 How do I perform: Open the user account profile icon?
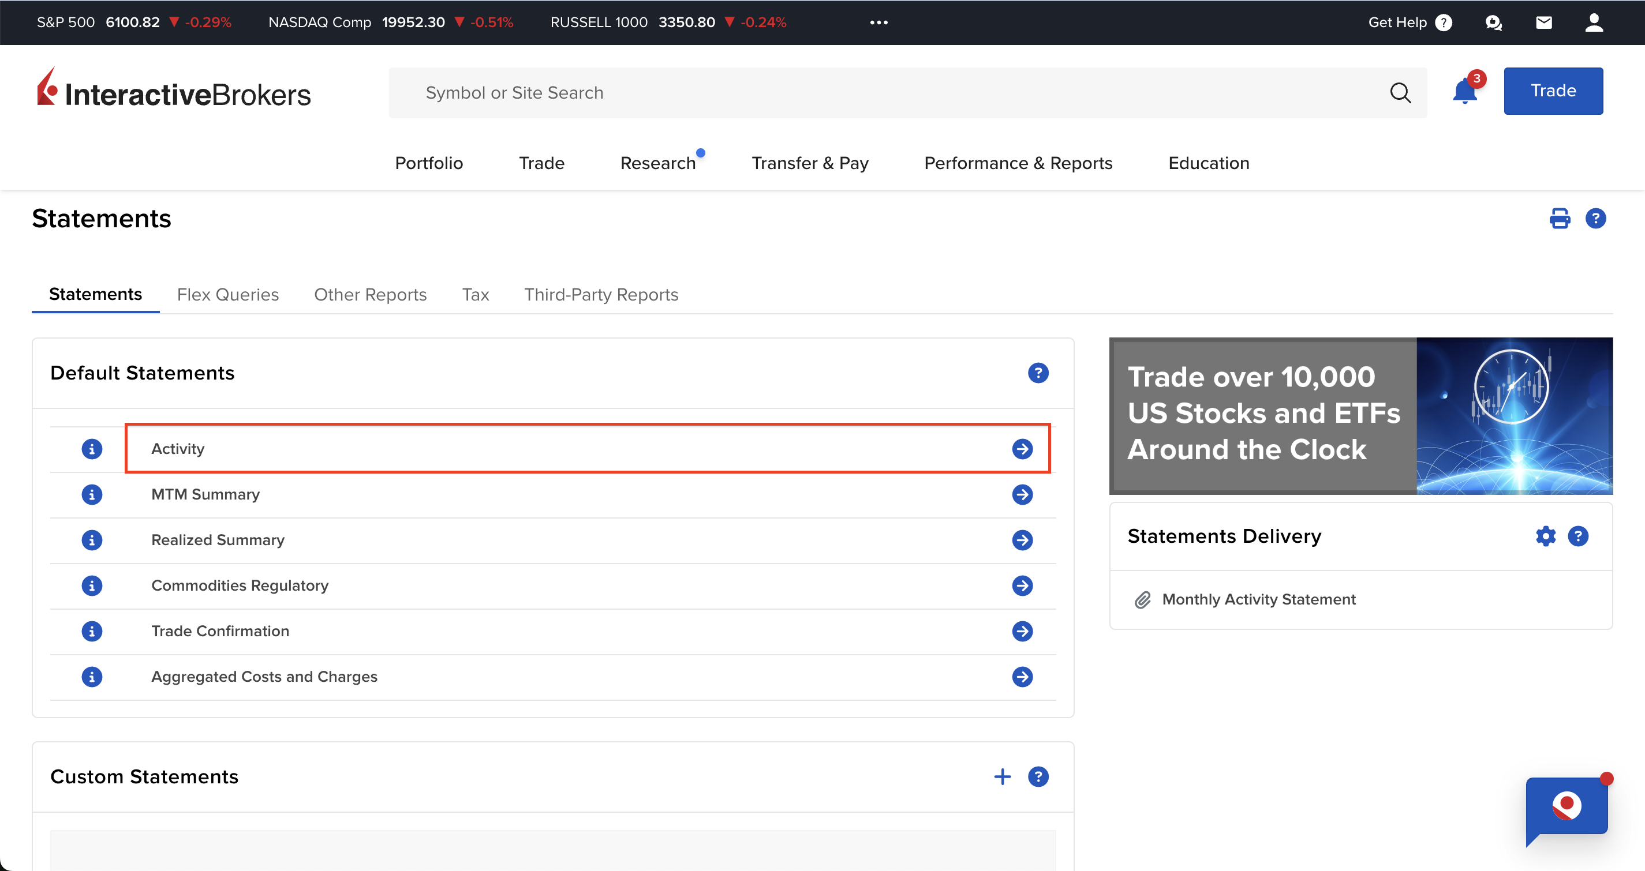click(x=1595, y=23)
